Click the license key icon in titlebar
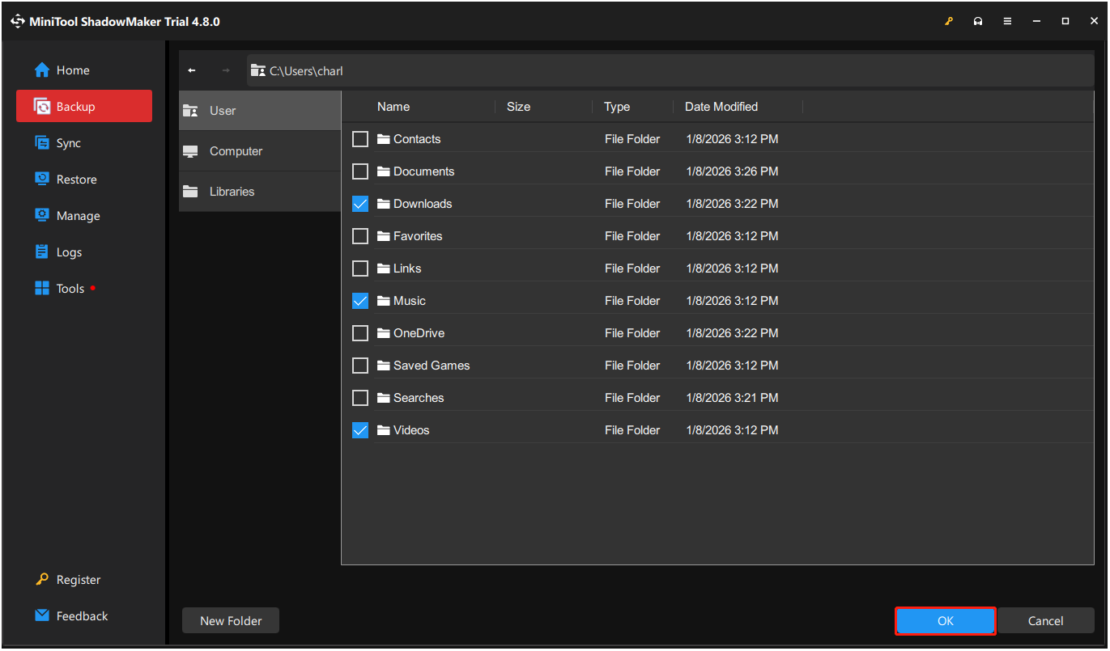This screenshot has height=651, width=1110. point(949,21)
